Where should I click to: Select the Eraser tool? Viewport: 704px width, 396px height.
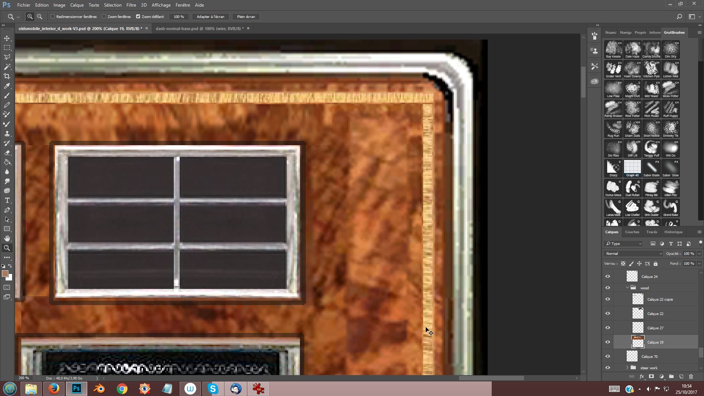(x=7, y=153)
